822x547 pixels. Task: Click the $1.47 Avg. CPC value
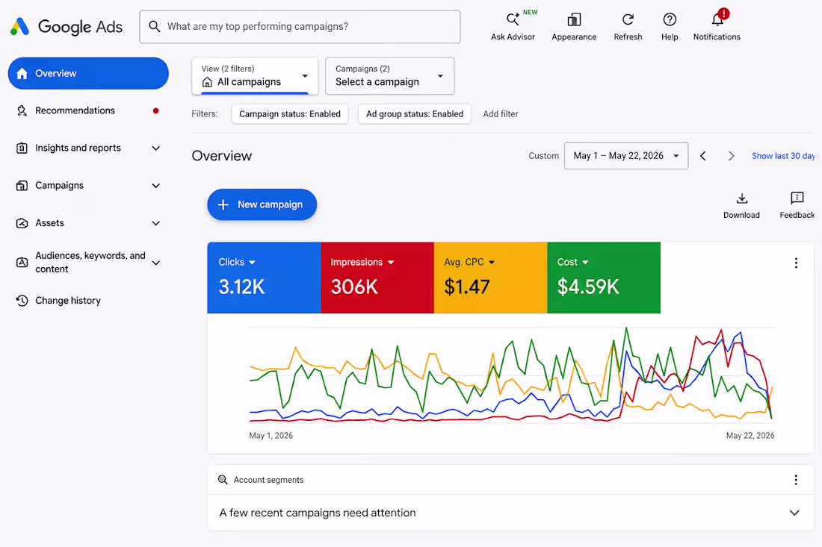[x=467, y=287]
